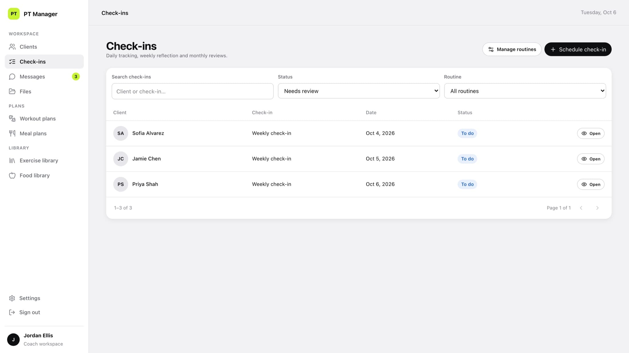This screenshot has height=353, width=629.
Task: Click the Oct 6, 2026 date cell
Action: [x=380, y=184]
